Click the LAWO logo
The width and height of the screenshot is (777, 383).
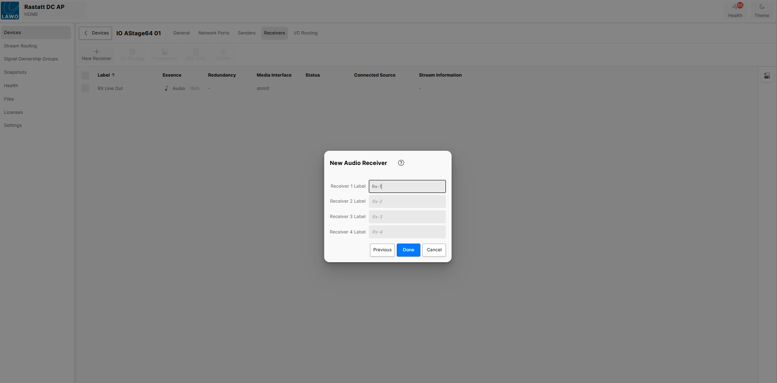[x=10, y=11]
